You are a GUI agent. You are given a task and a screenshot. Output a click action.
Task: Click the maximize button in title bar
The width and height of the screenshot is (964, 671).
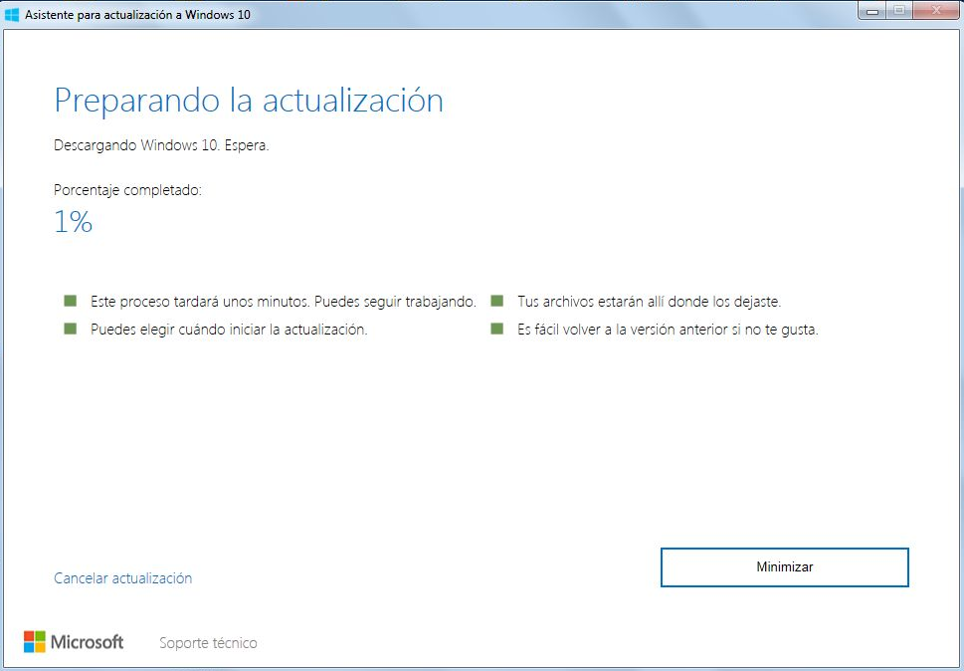pyautogui.click(x=898, y=11)
